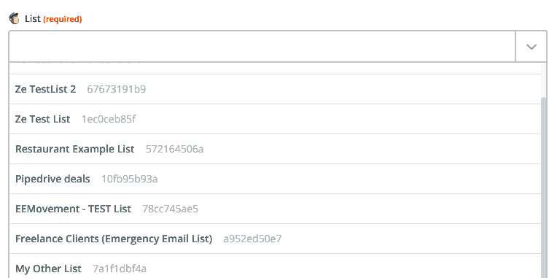Click the Mailchimp monkey icon
Screen dimensions: 557x278
pos(14,18)
